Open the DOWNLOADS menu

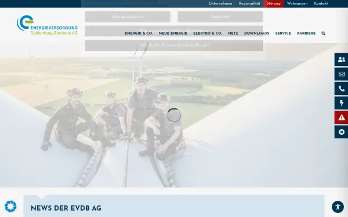pos(256,33)
